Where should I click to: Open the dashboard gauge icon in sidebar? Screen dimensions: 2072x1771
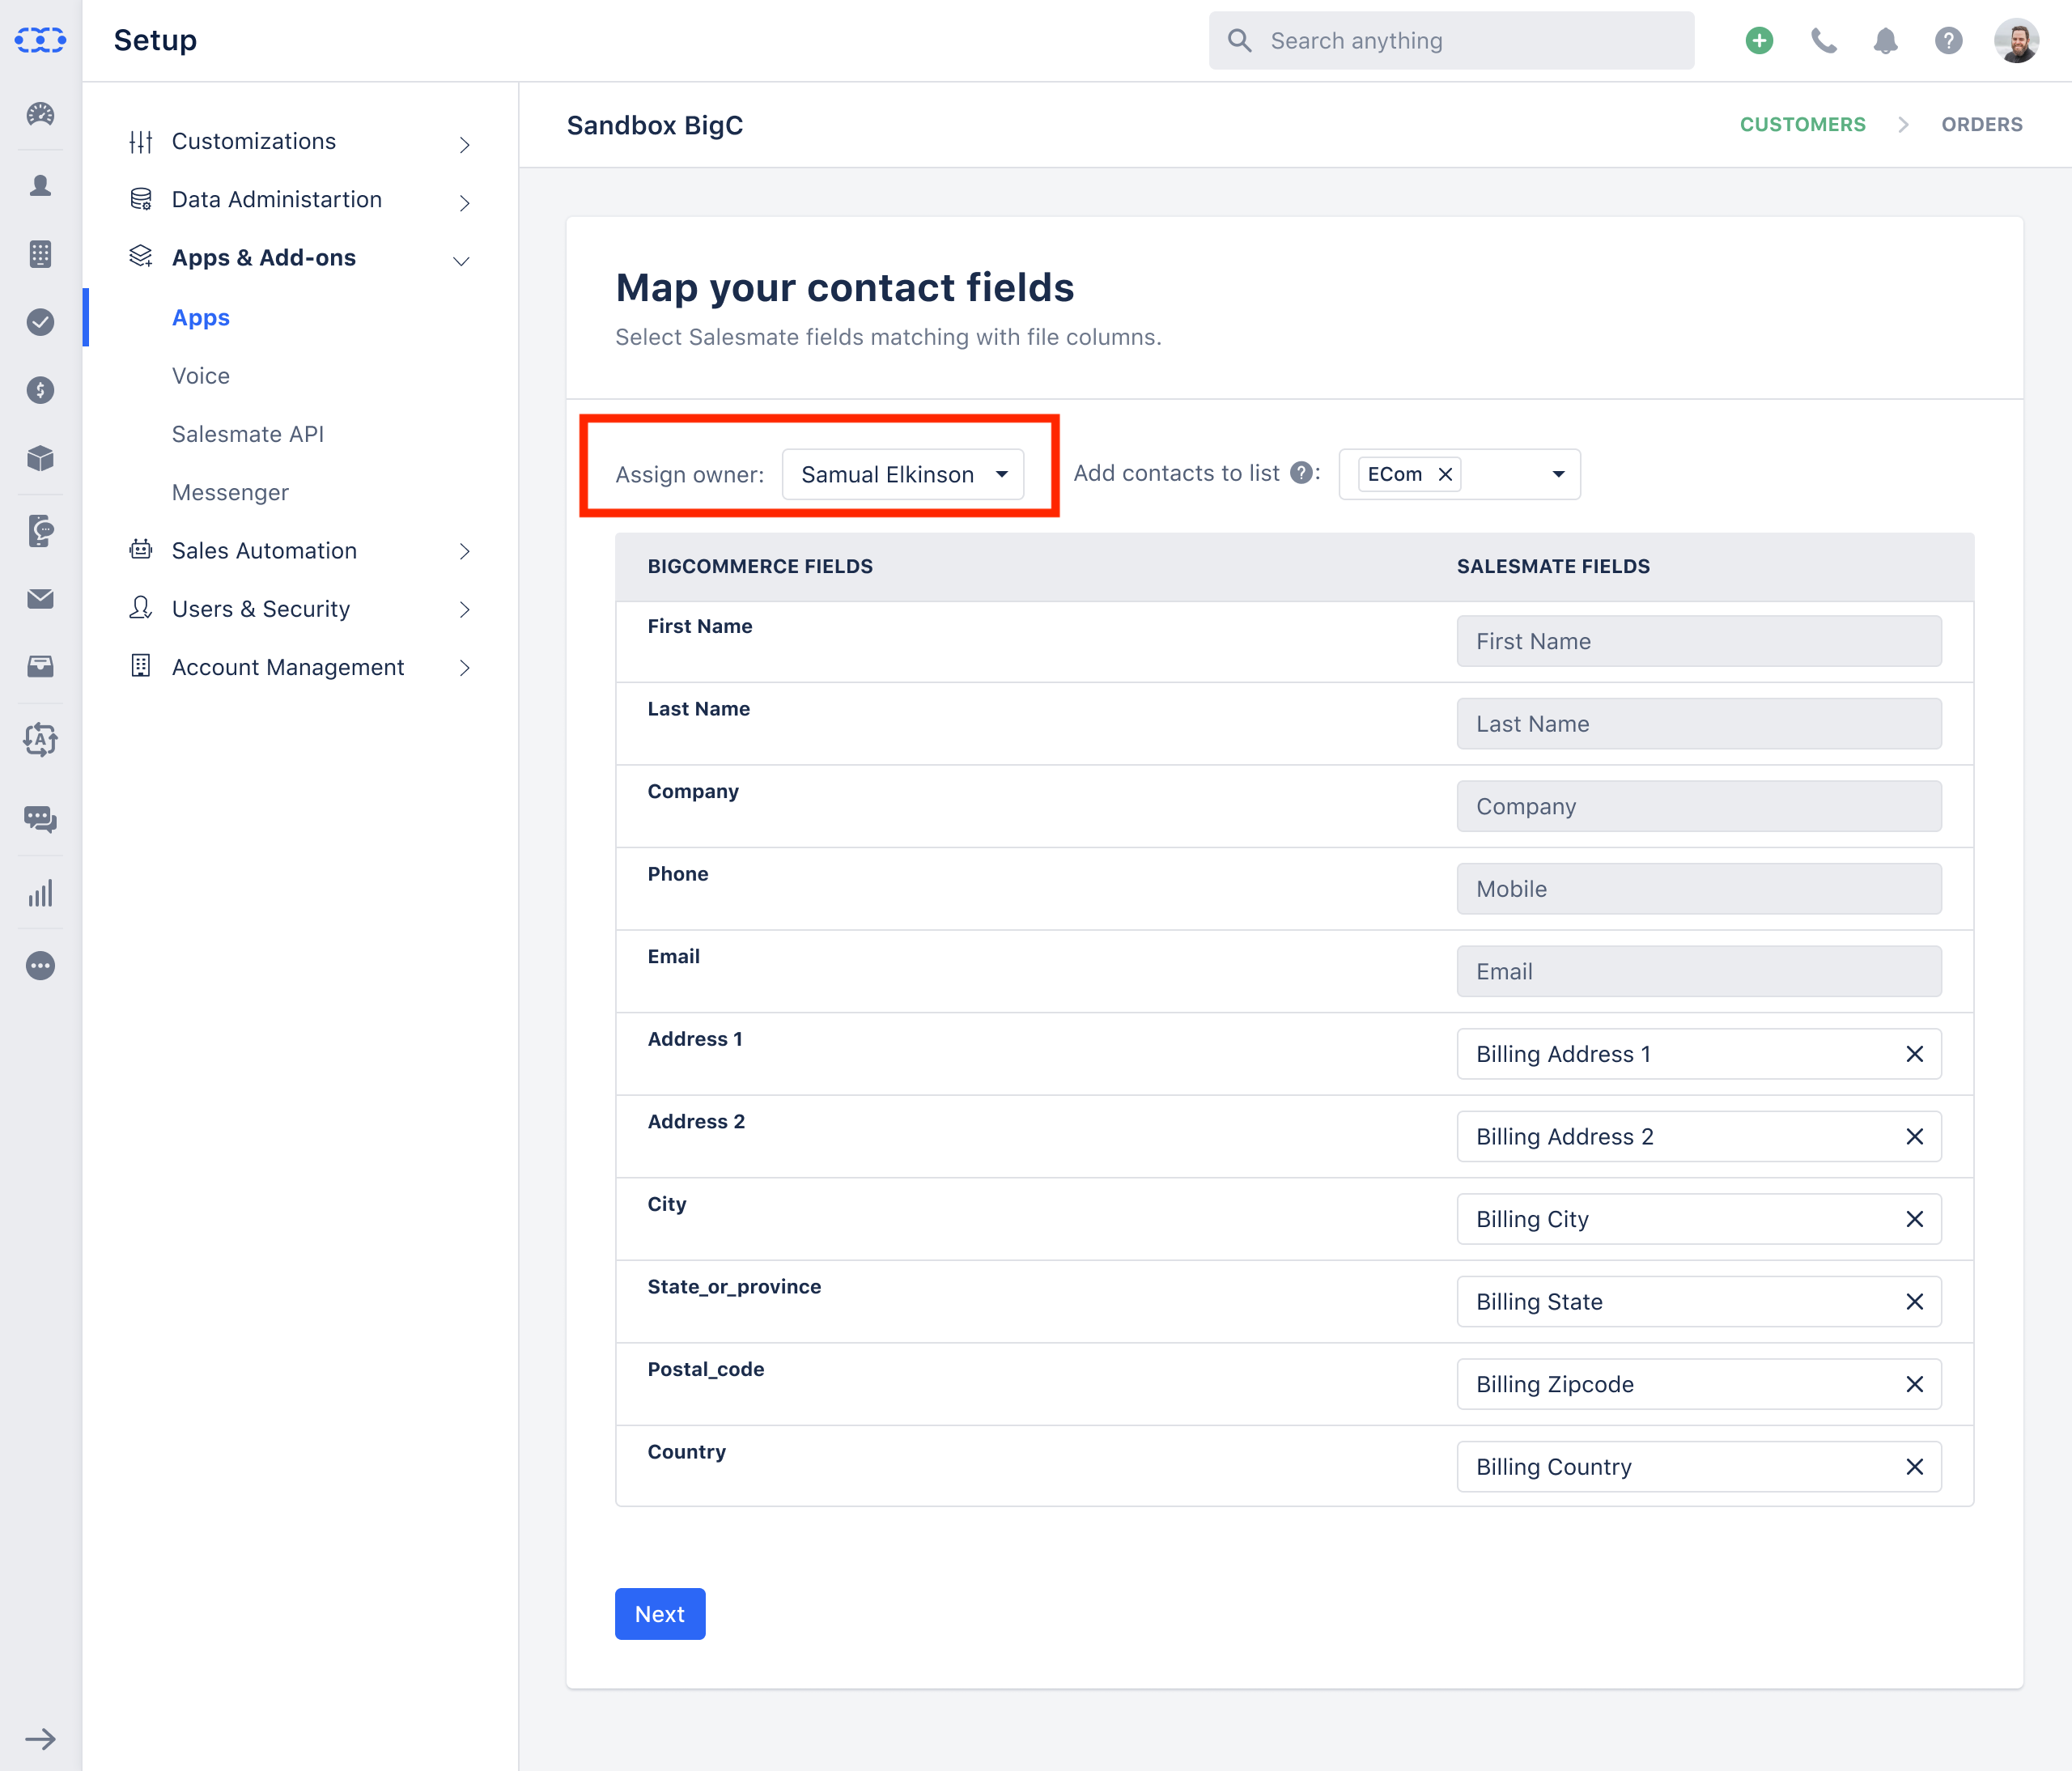click(x=40, y=114)
